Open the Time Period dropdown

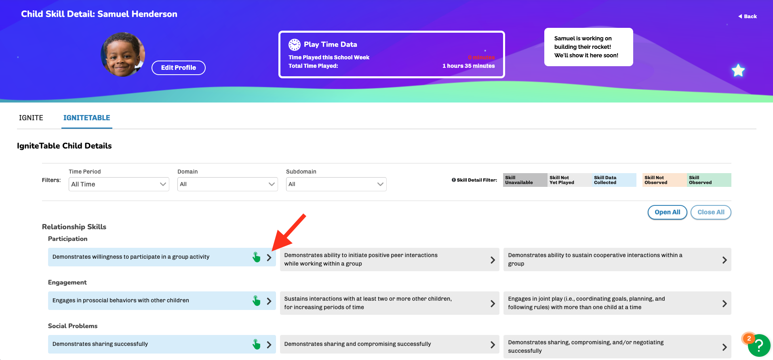[119, 184]
